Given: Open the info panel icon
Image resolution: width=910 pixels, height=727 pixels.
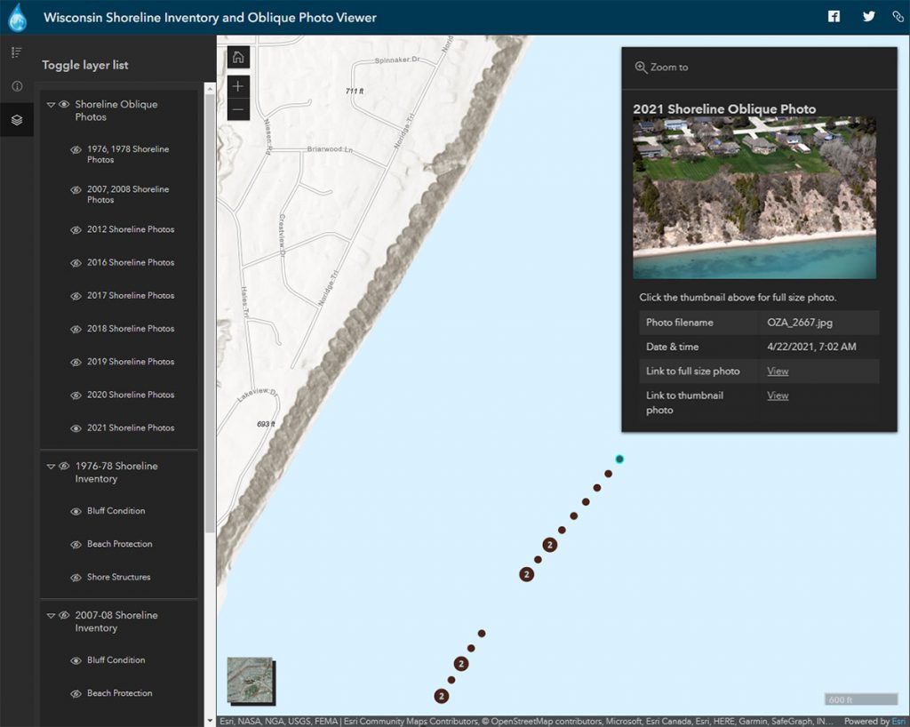Looking at the screenshot, I should [x=16, y=85].
